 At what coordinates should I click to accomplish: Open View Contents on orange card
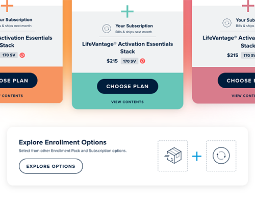point(12,96)
